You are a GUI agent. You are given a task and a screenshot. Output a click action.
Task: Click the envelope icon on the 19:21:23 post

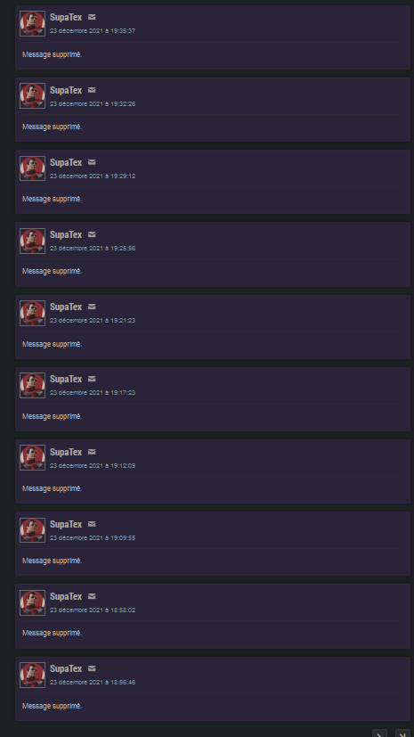[92, 307]
